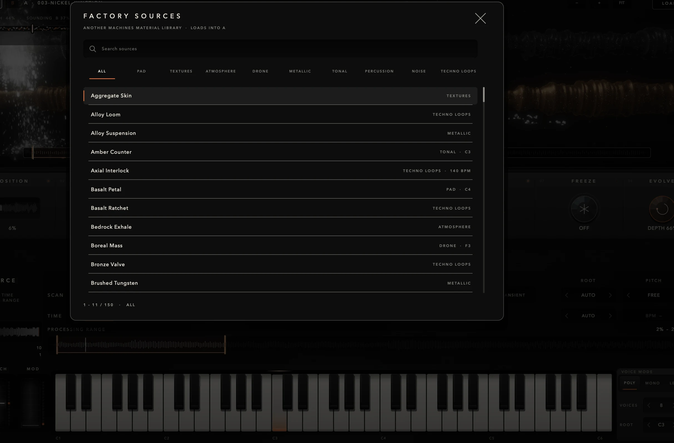Select POLY voice mode

630,383
